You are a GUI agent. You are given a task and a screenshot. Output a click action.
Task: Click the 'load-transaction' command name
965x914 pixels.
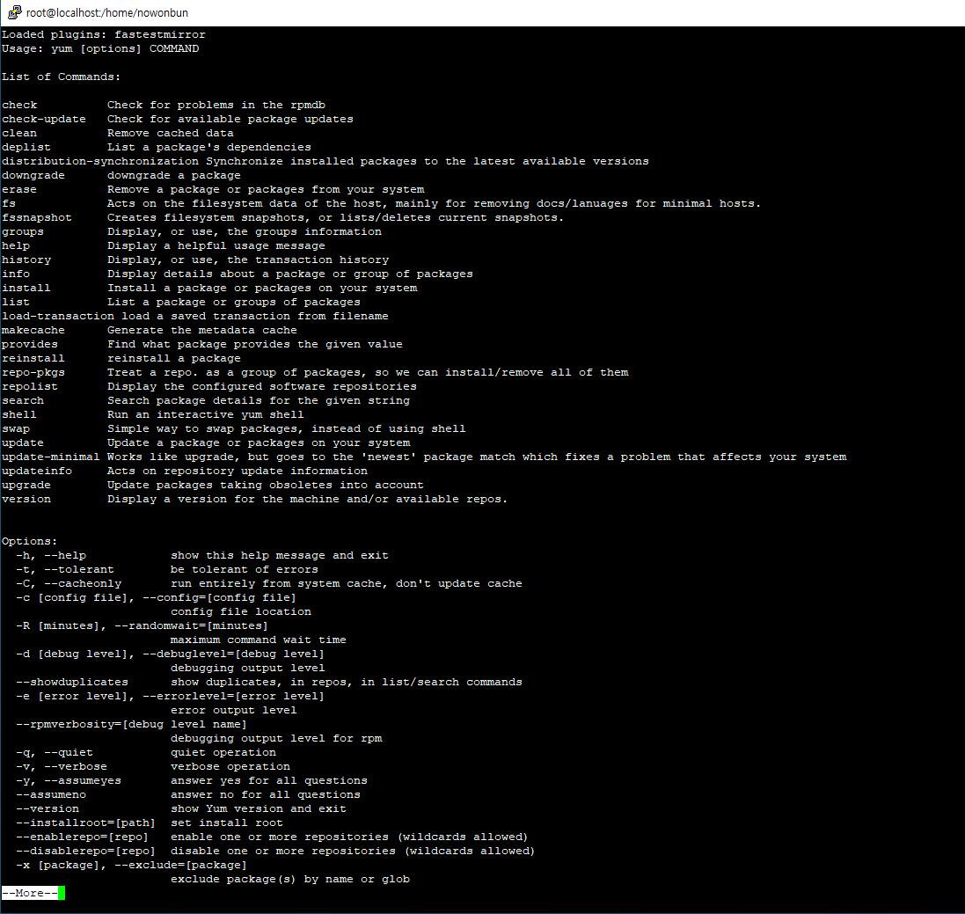[58, 317]
